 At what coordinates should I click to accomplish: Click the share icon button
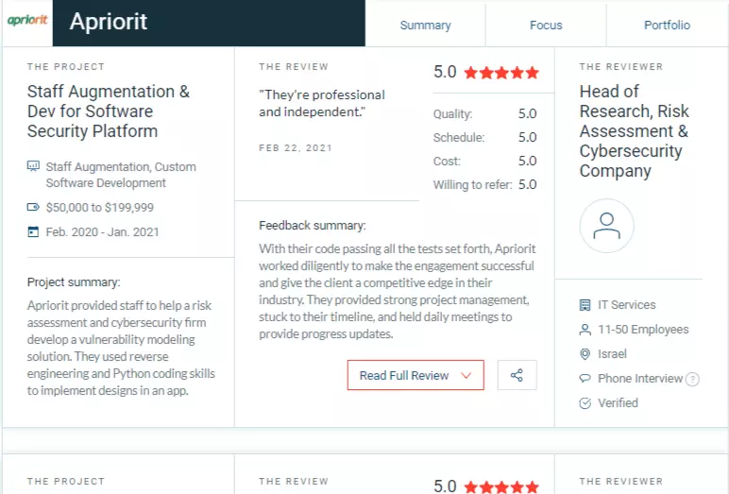pyautogui.click(x=517, y=375)
